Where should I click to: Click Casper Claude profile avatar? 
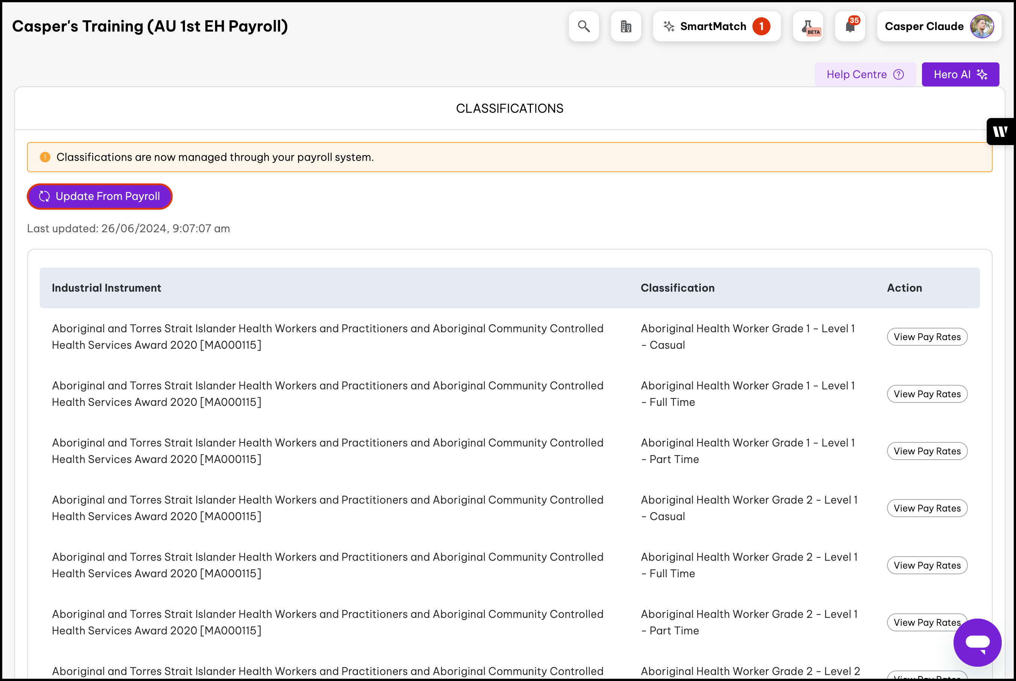coord(982,26)
